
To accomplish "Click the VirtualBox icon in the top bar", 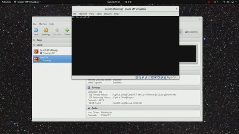I will click(x=15, y=2).
